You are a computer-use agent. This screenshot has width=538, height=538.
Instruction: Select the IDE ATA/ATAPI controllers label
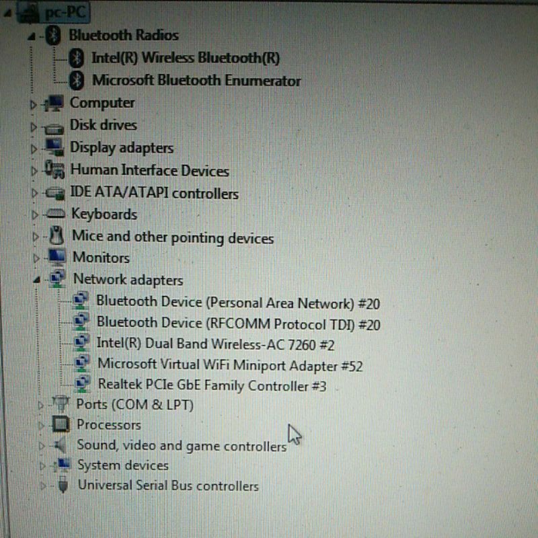pyautogui.click(x=154, y=193)
